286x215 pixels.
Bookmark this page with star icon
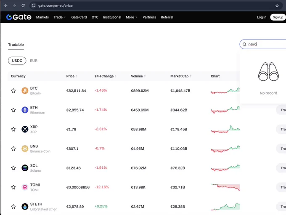coord(277,5)
